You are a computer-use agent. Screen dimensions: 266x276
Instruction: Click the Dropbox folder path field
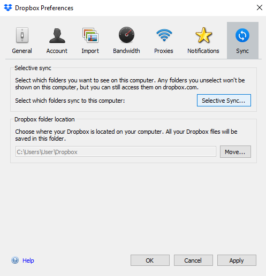coord(116,151)
